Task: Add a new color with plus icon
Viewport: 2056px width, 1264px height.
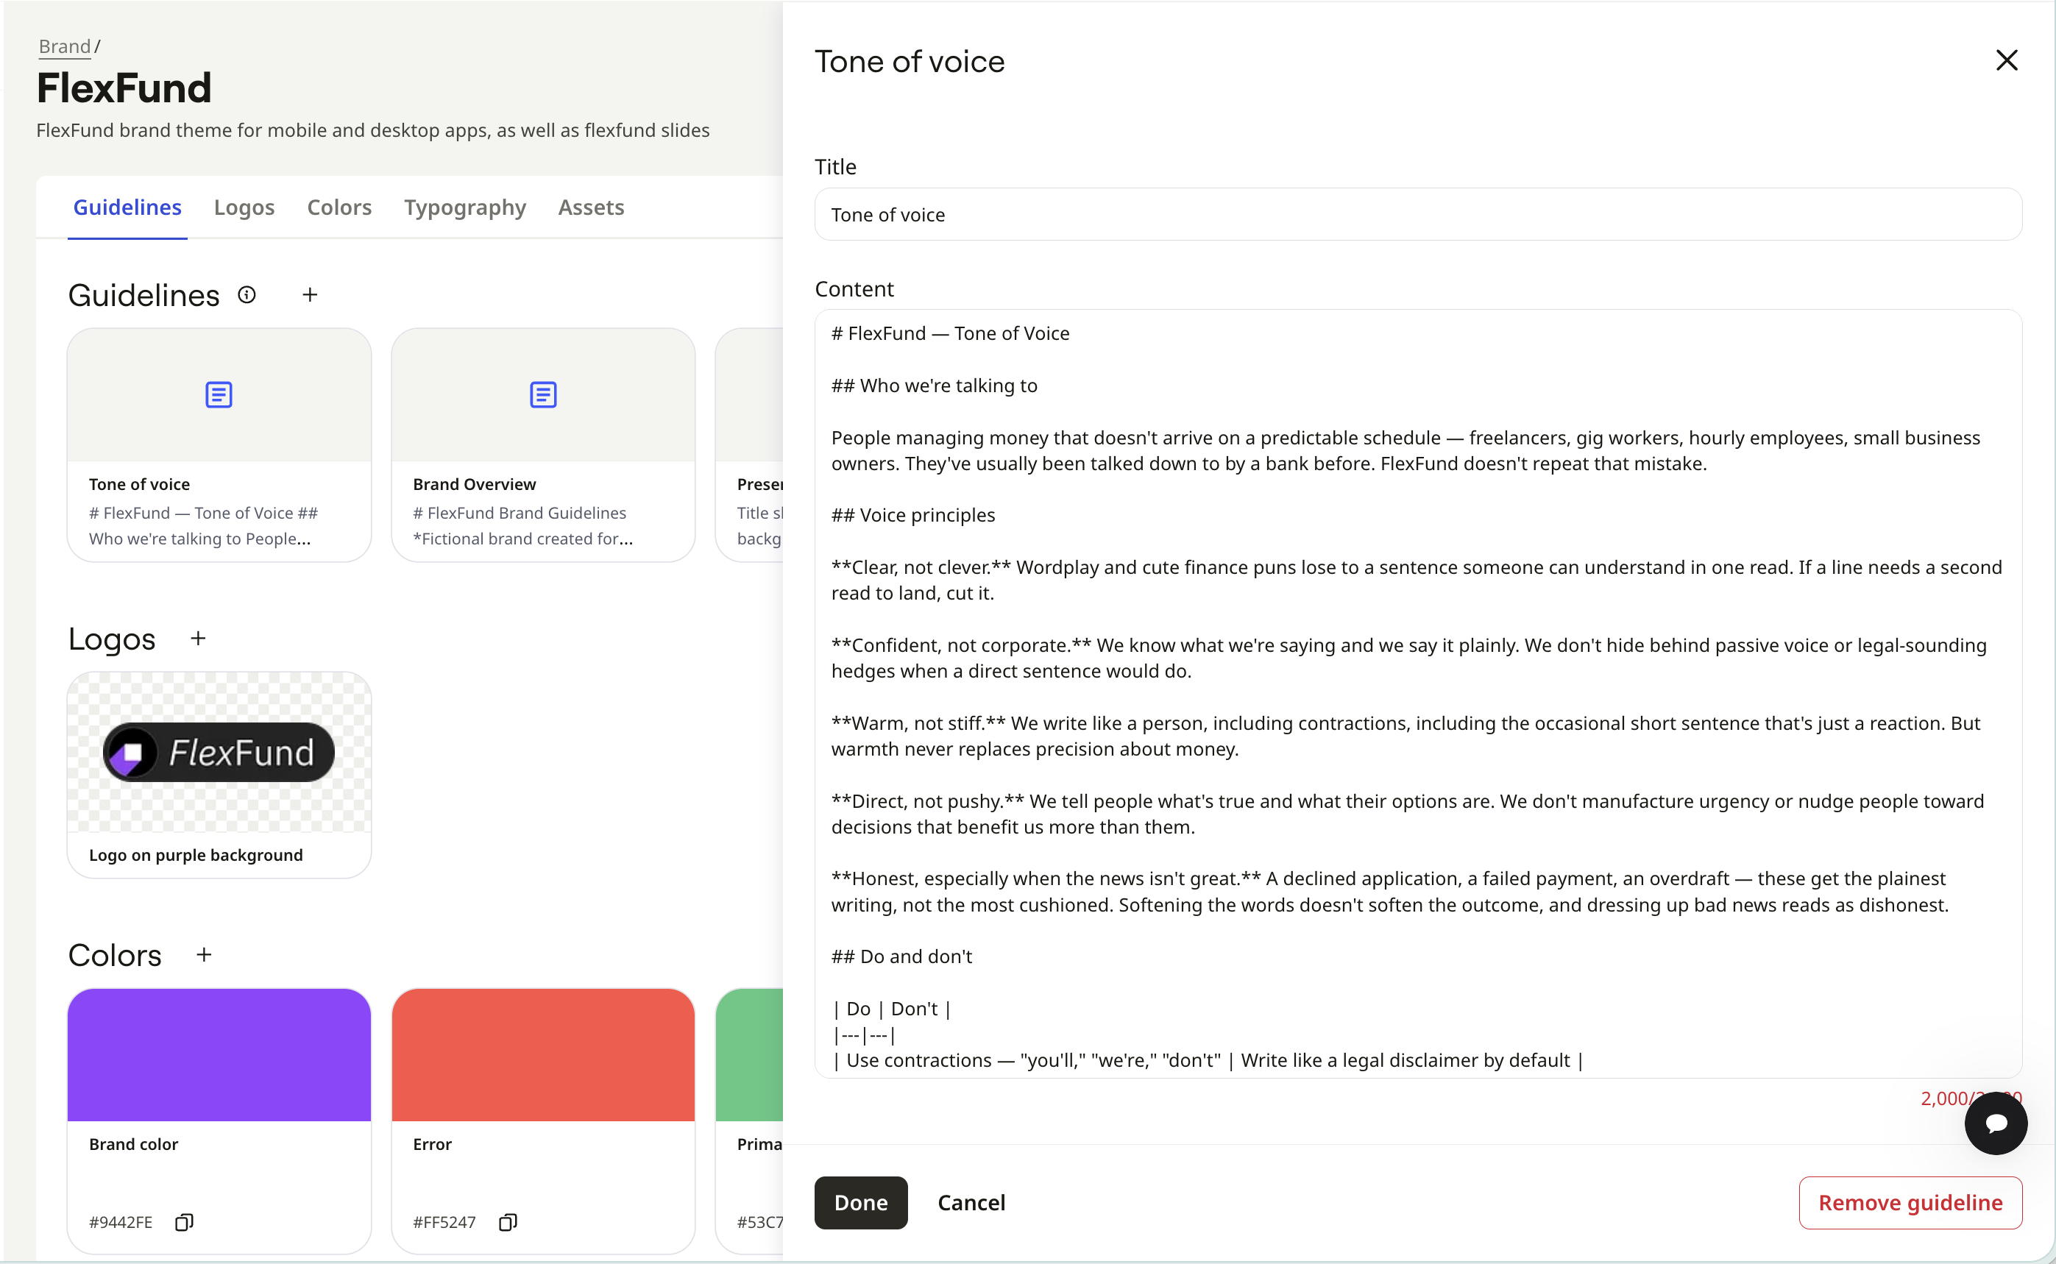Action: pos(204,954)
